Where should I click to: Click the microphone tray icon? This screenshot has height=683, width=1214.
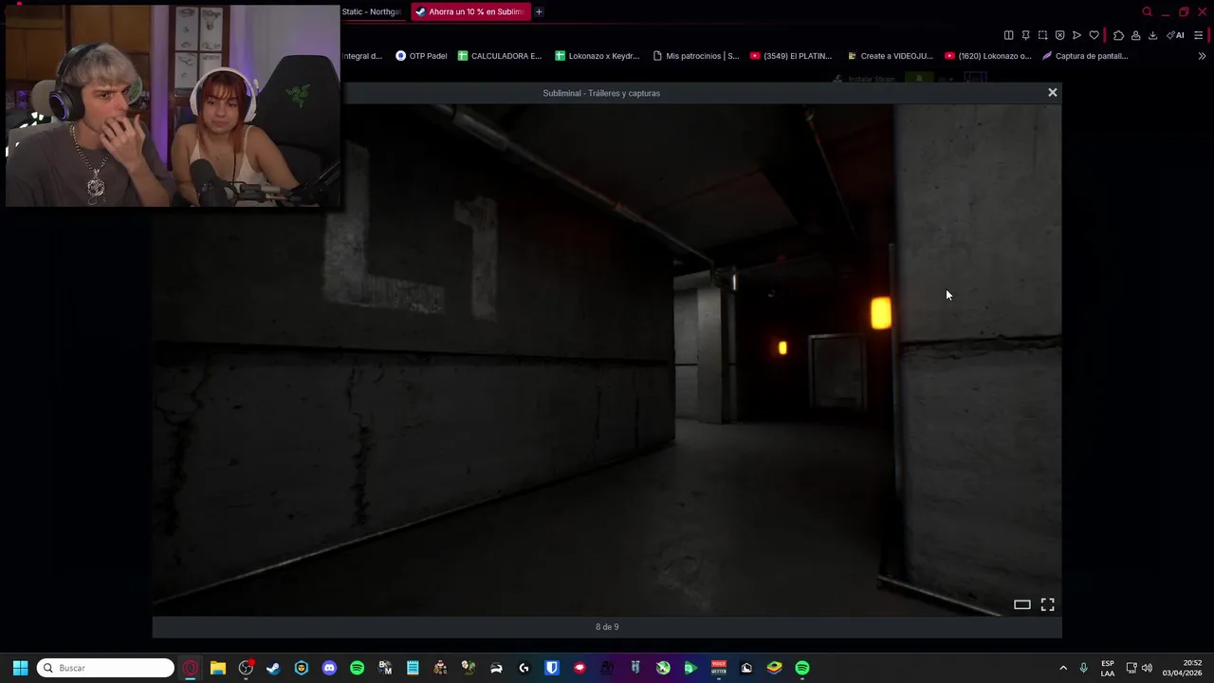point(1083,668)
